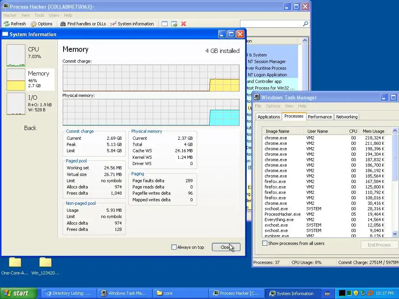Toggle Show processes from all users checkbox
Viewport: 399px width, 299px height.
coord(265,243)
